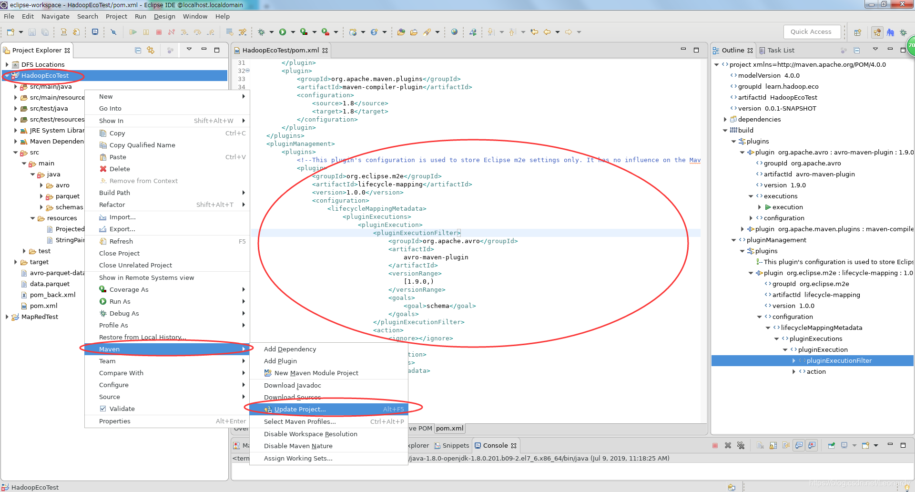Click the Suspend debug icon
Viewport: 915px width, 492px height.
tap(146, 32)
